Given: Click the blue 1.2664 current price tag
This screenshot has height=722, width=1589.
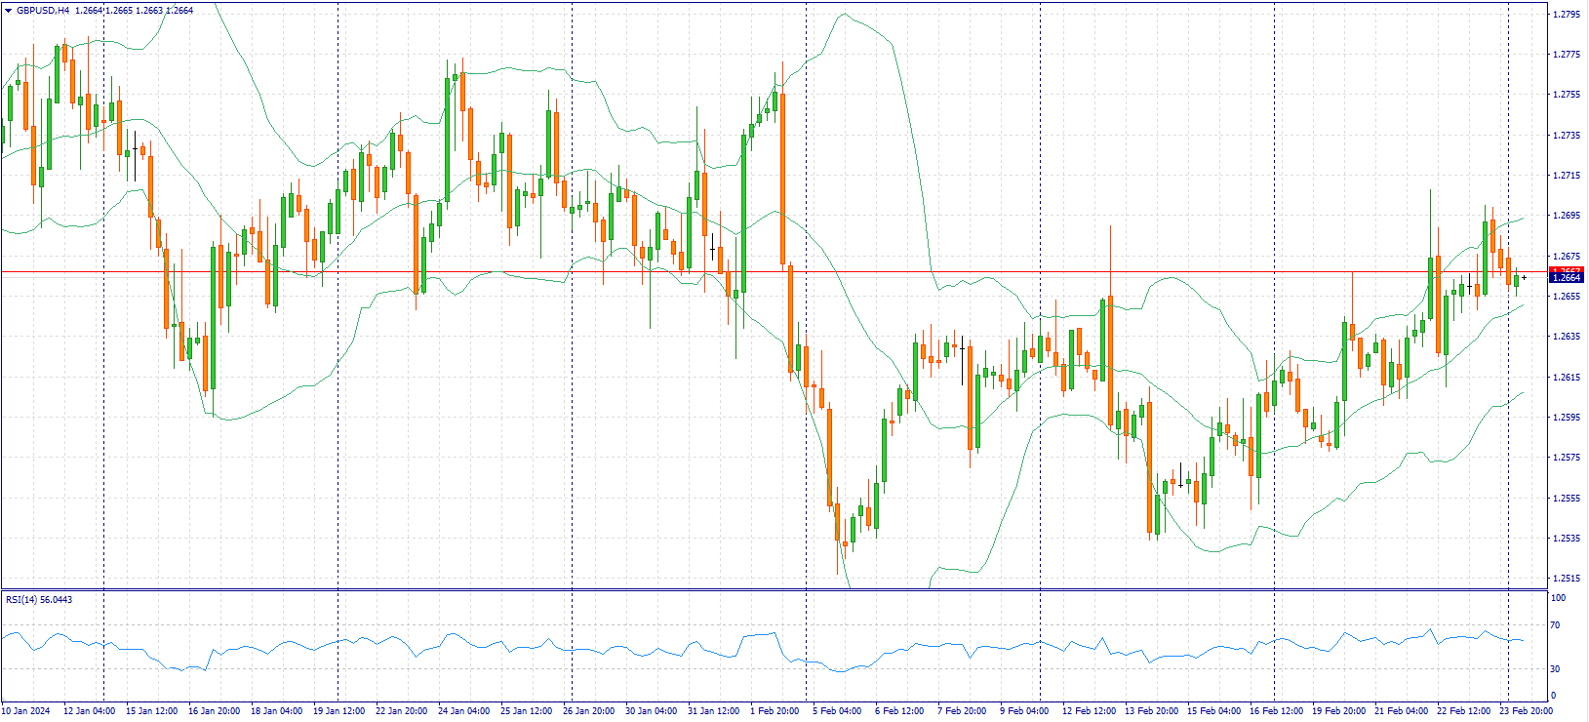Looking at the screenshot, I should tap(1567, 278).
